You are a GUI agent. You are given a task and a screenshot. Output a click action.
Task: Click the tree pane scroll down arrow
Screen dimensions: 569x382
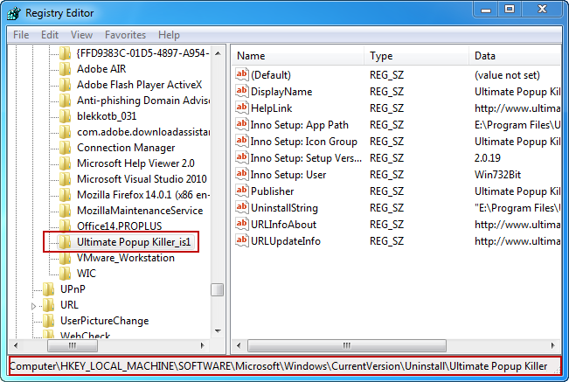[218, 331]
